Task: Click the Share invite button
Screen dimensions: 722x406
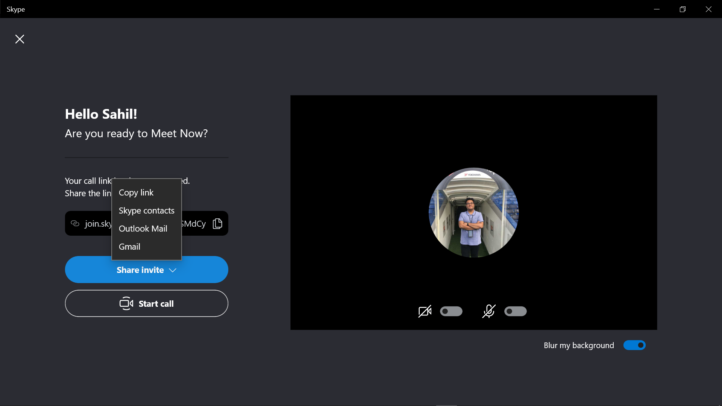Action: [x=147, y=270]
